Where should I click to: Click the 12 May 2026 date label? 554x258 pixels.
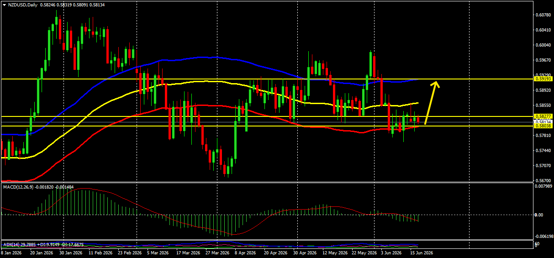point(335,253)
